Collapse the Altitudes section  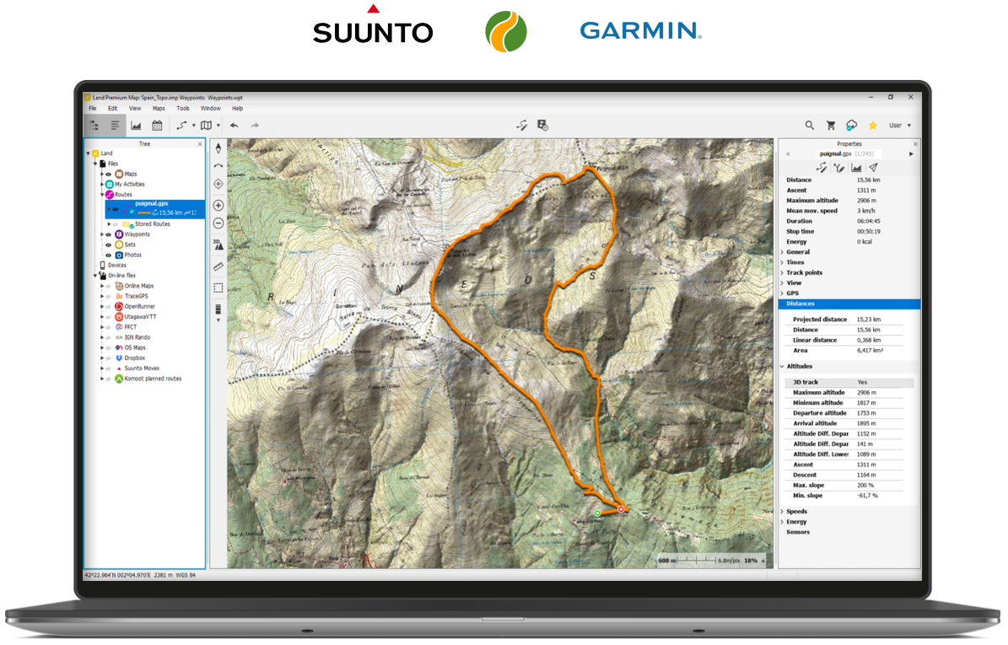pos(782,367)
